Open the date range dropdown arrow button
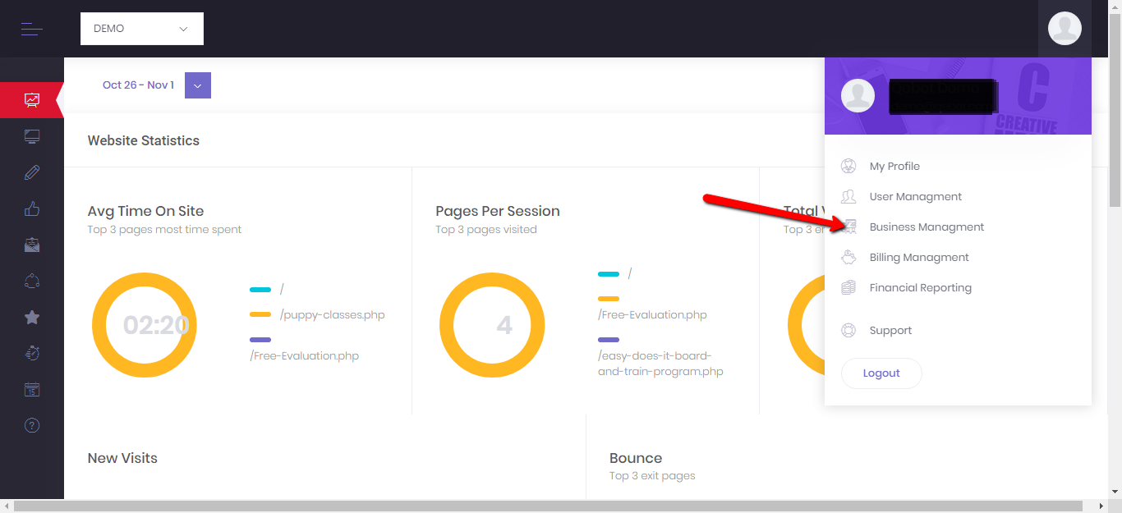This screenshot has width=1122, height=513. [x=198, y=85]
